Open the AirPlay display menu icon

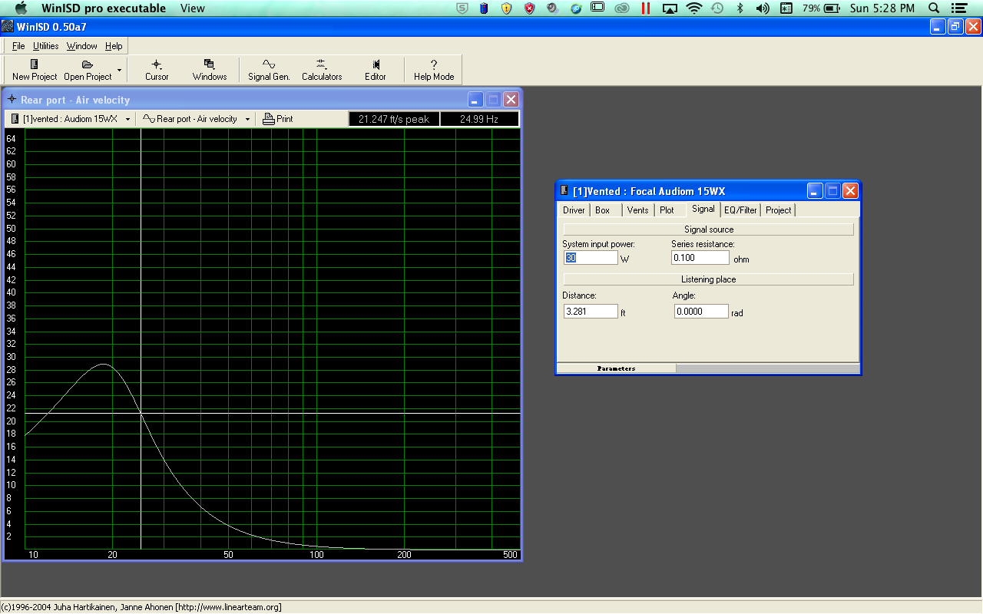coord(670,8)
